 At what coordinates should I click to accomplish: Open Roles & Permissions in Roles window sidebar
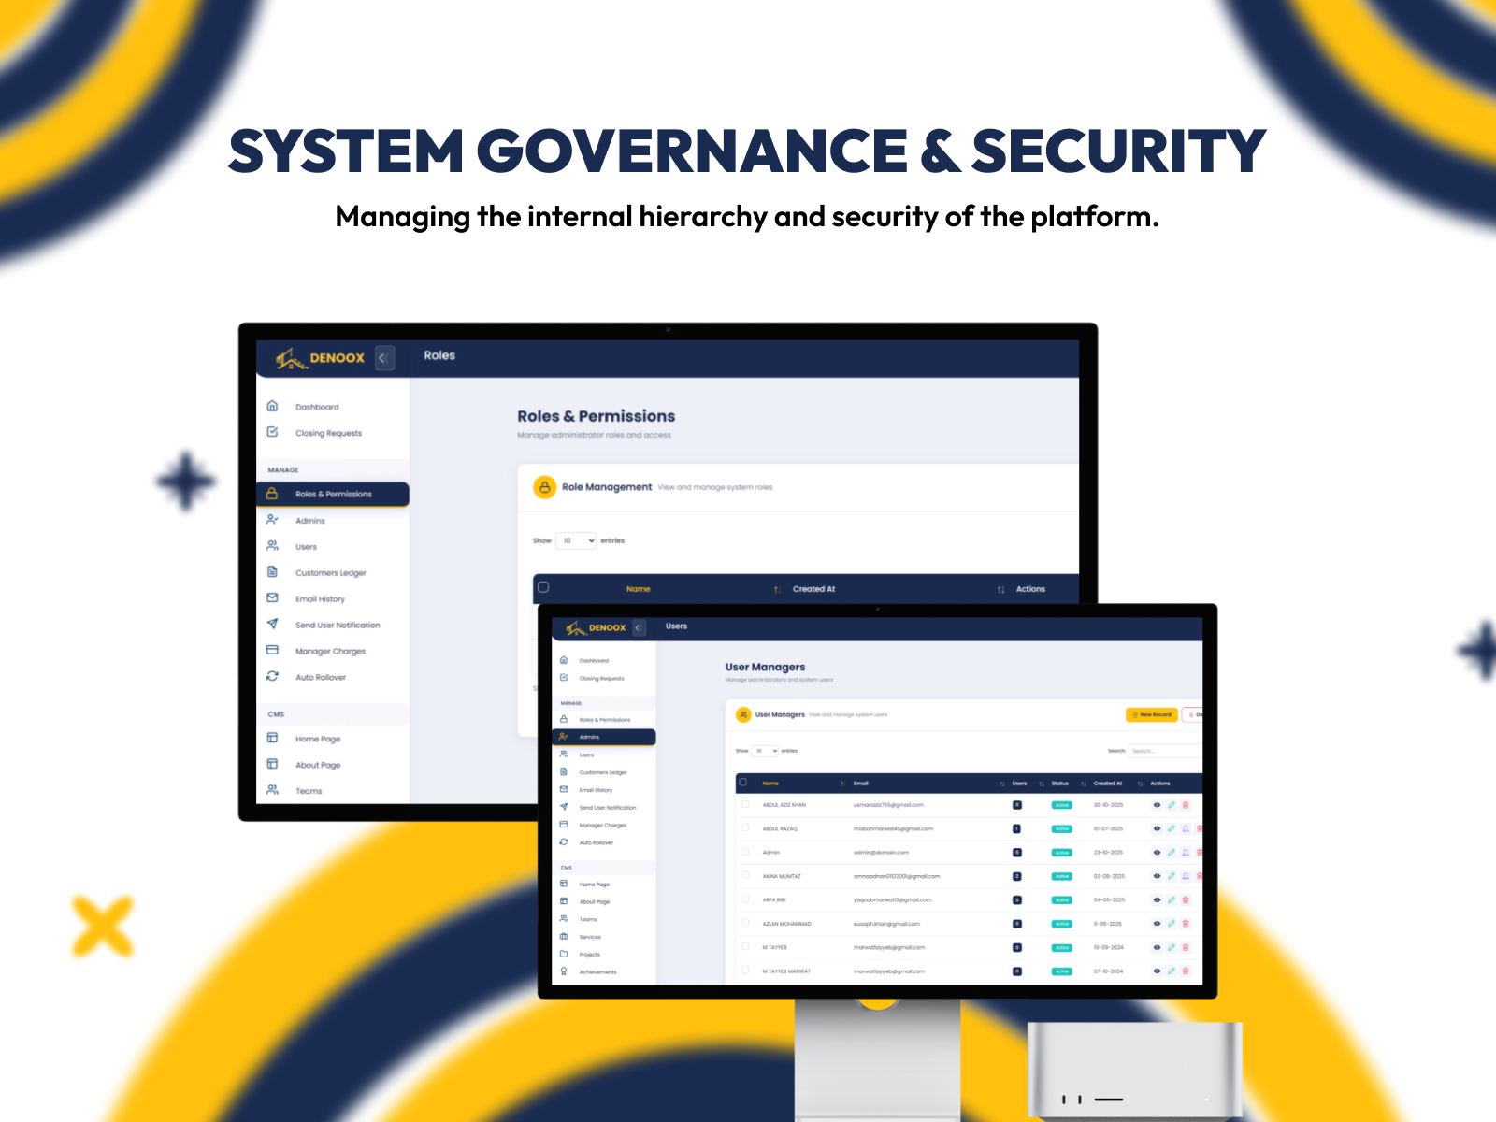pos(333,494)
